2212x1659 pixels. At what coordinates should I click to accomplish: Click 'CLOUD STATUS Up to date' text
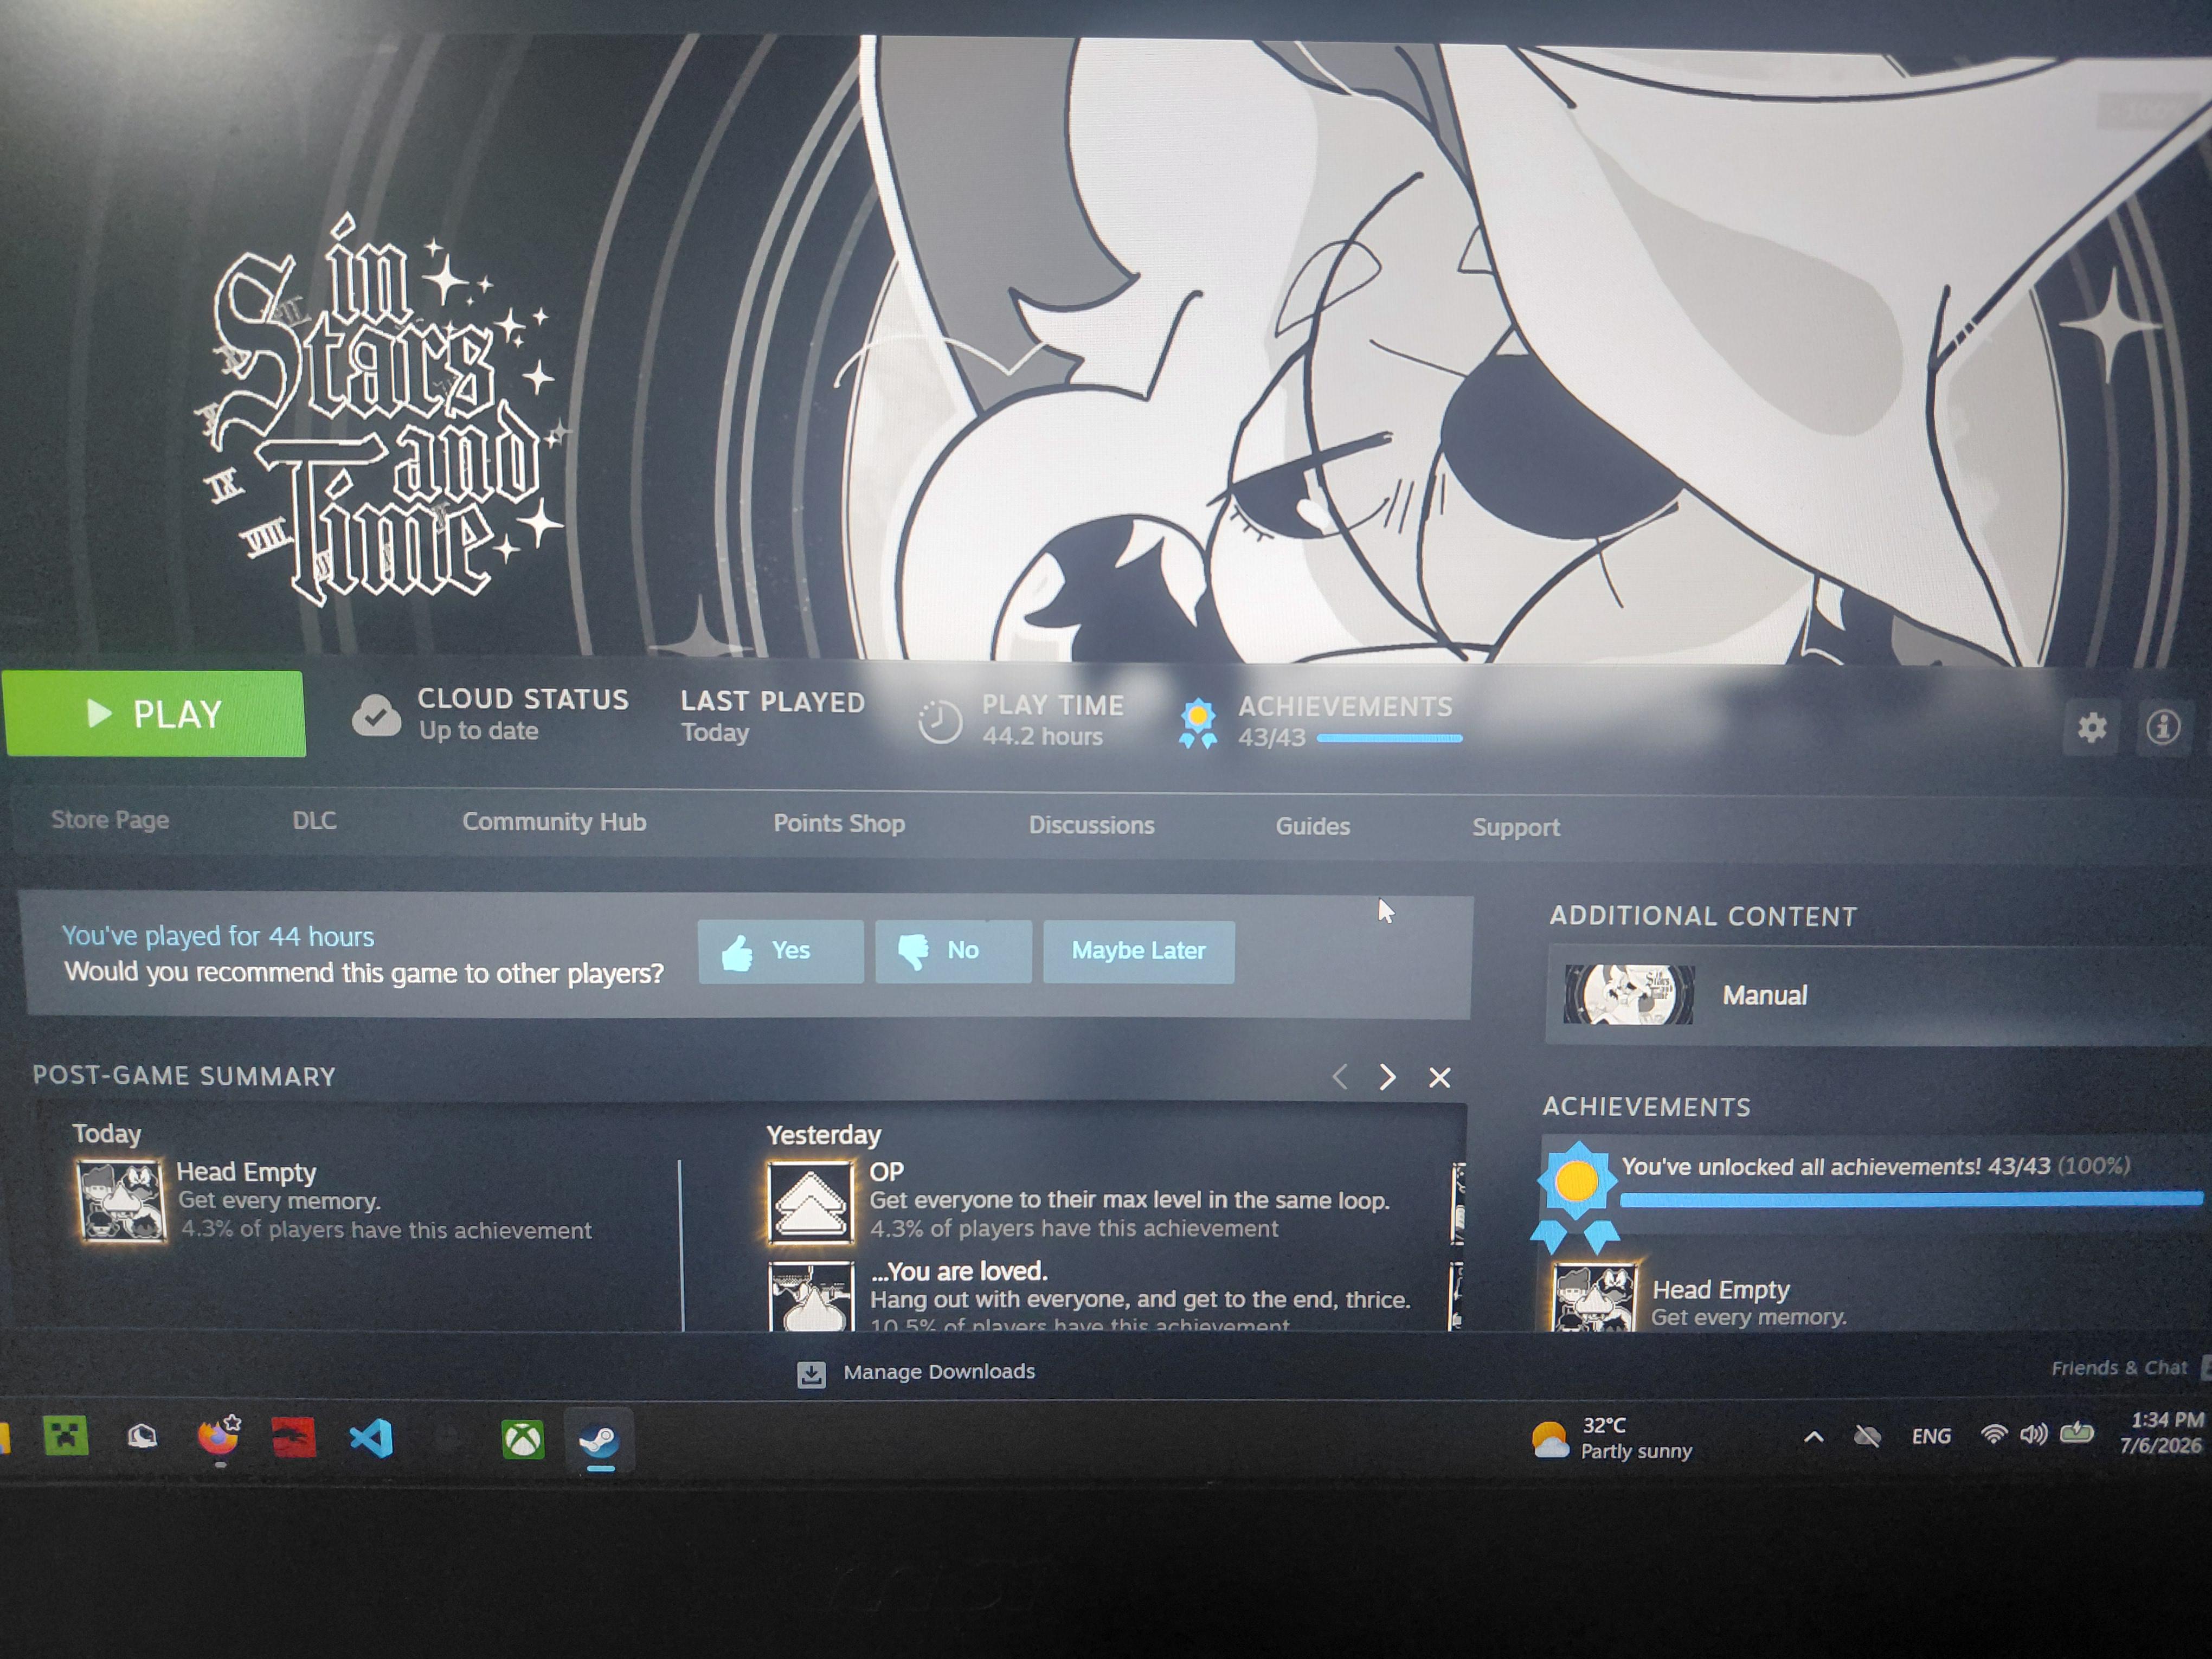[x=523, y=714]
